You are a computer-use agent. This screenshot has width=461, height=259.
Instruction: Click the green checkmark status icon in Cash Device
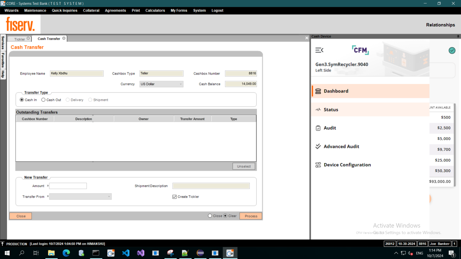click(x=452, y=50)
